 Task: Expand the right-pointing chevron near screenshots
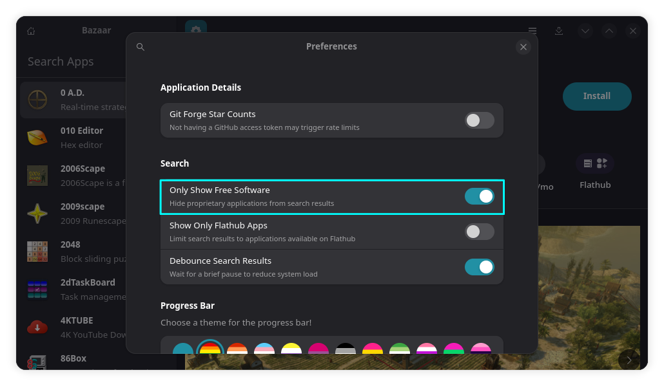[629, 360]
